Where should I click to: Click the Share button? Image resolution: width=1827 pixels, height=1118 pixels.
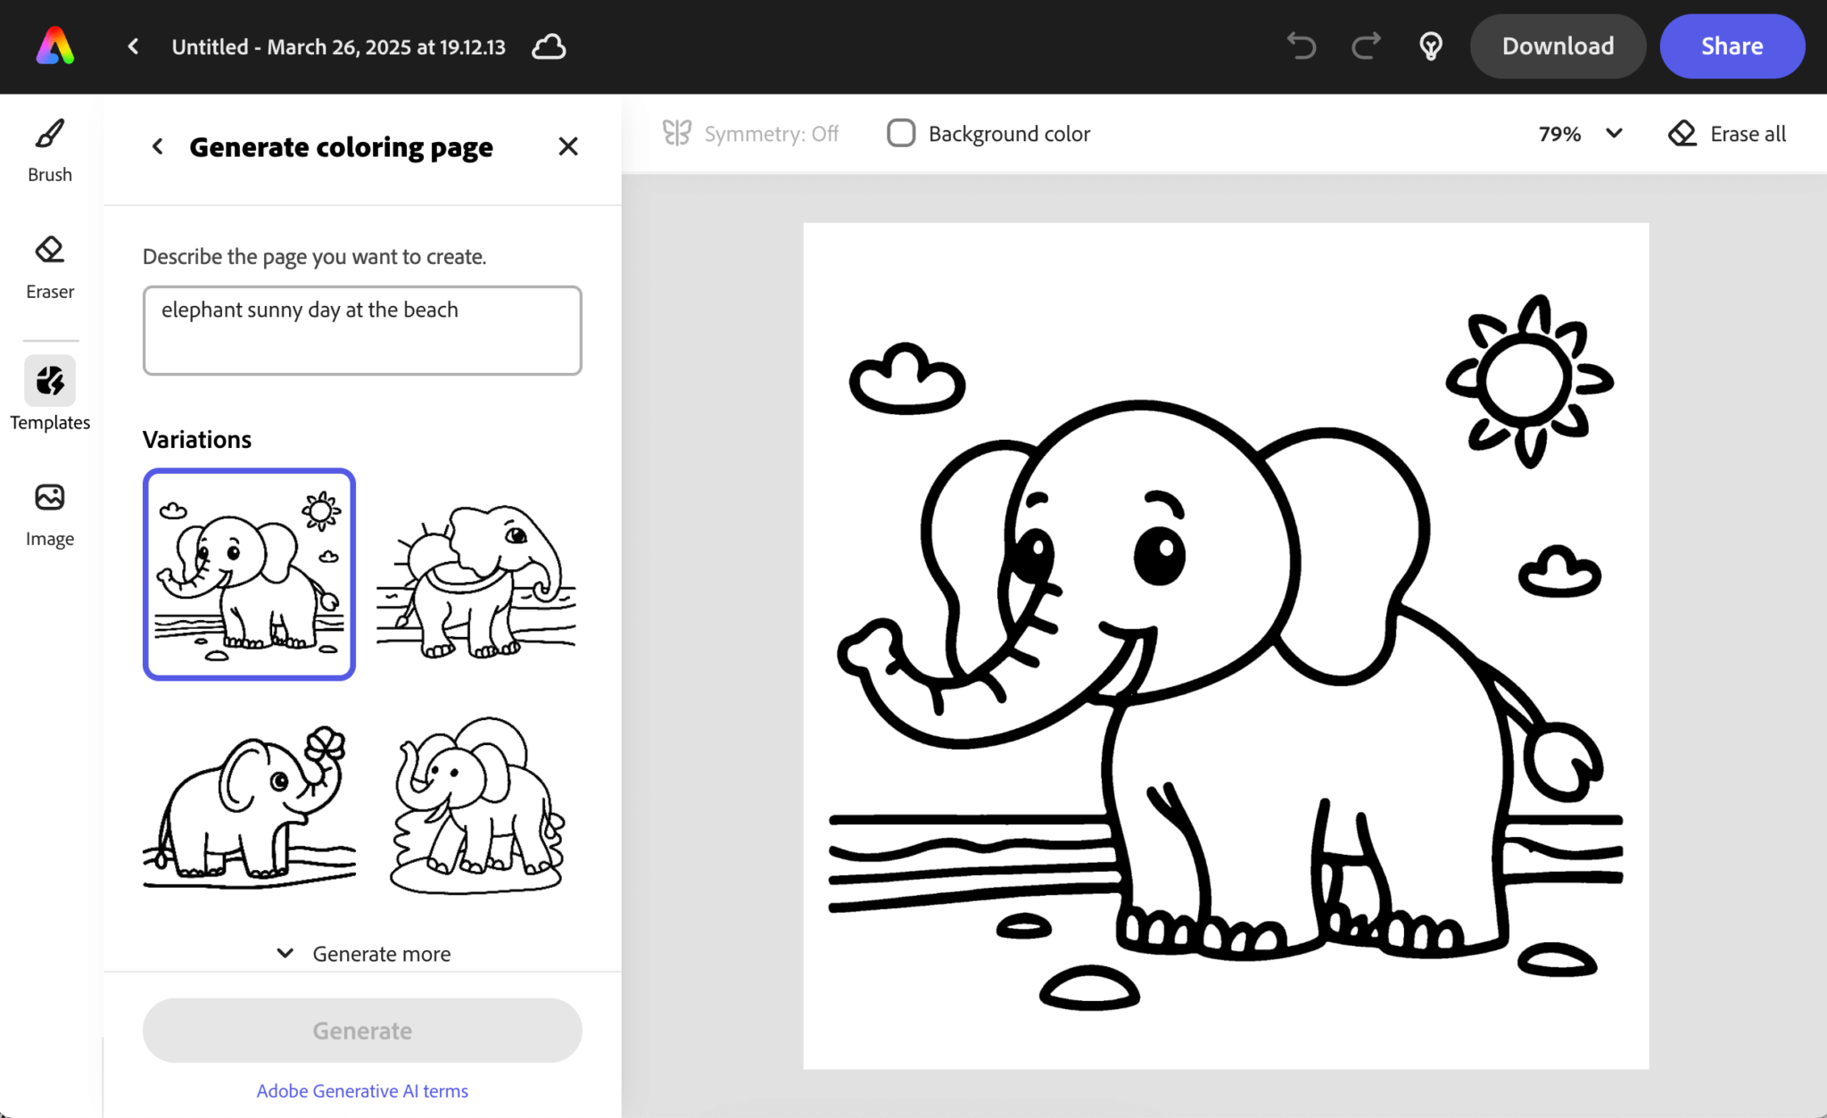click(1732, 46)
